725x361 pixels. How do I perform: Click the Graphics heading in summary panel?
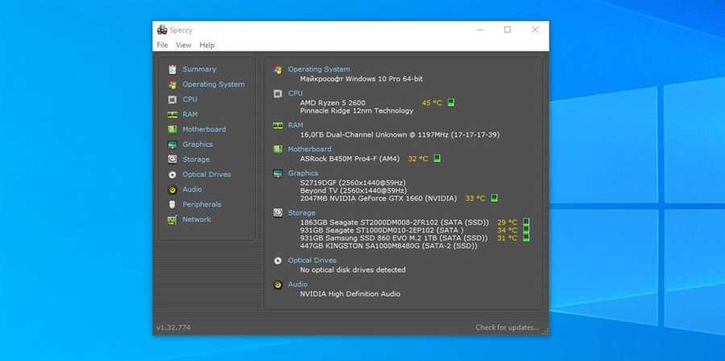(x=304, y=173)
